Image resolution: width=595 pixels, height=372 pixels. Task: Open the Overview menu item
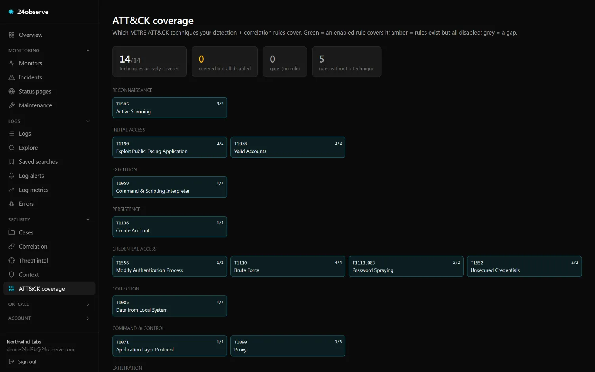point(49,35)
